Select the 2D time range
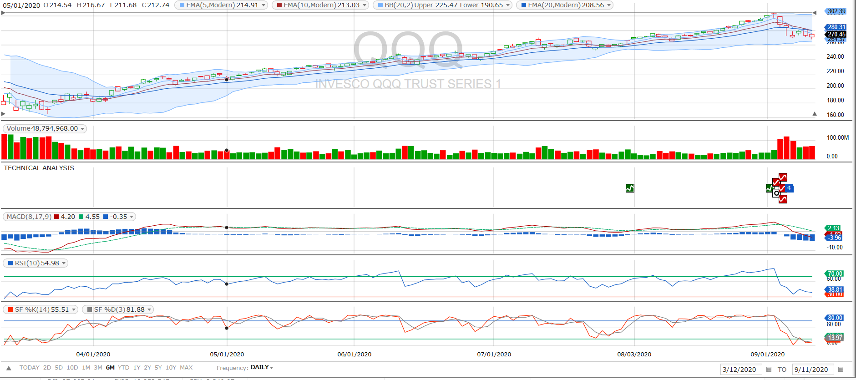Screen dimensions: 856x380 click(47, 368)
